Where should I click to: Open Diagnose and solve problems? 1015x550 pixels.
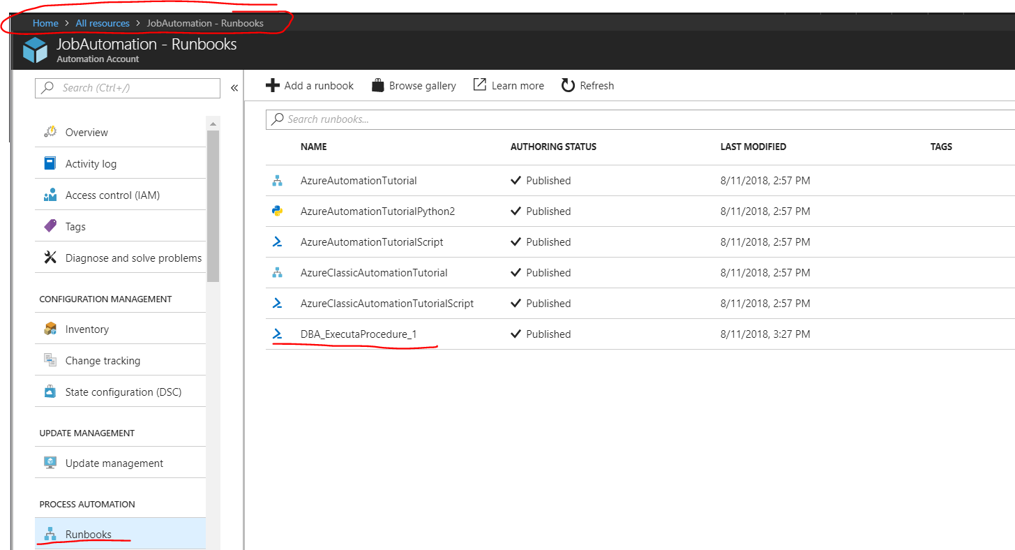coord(133,258)
